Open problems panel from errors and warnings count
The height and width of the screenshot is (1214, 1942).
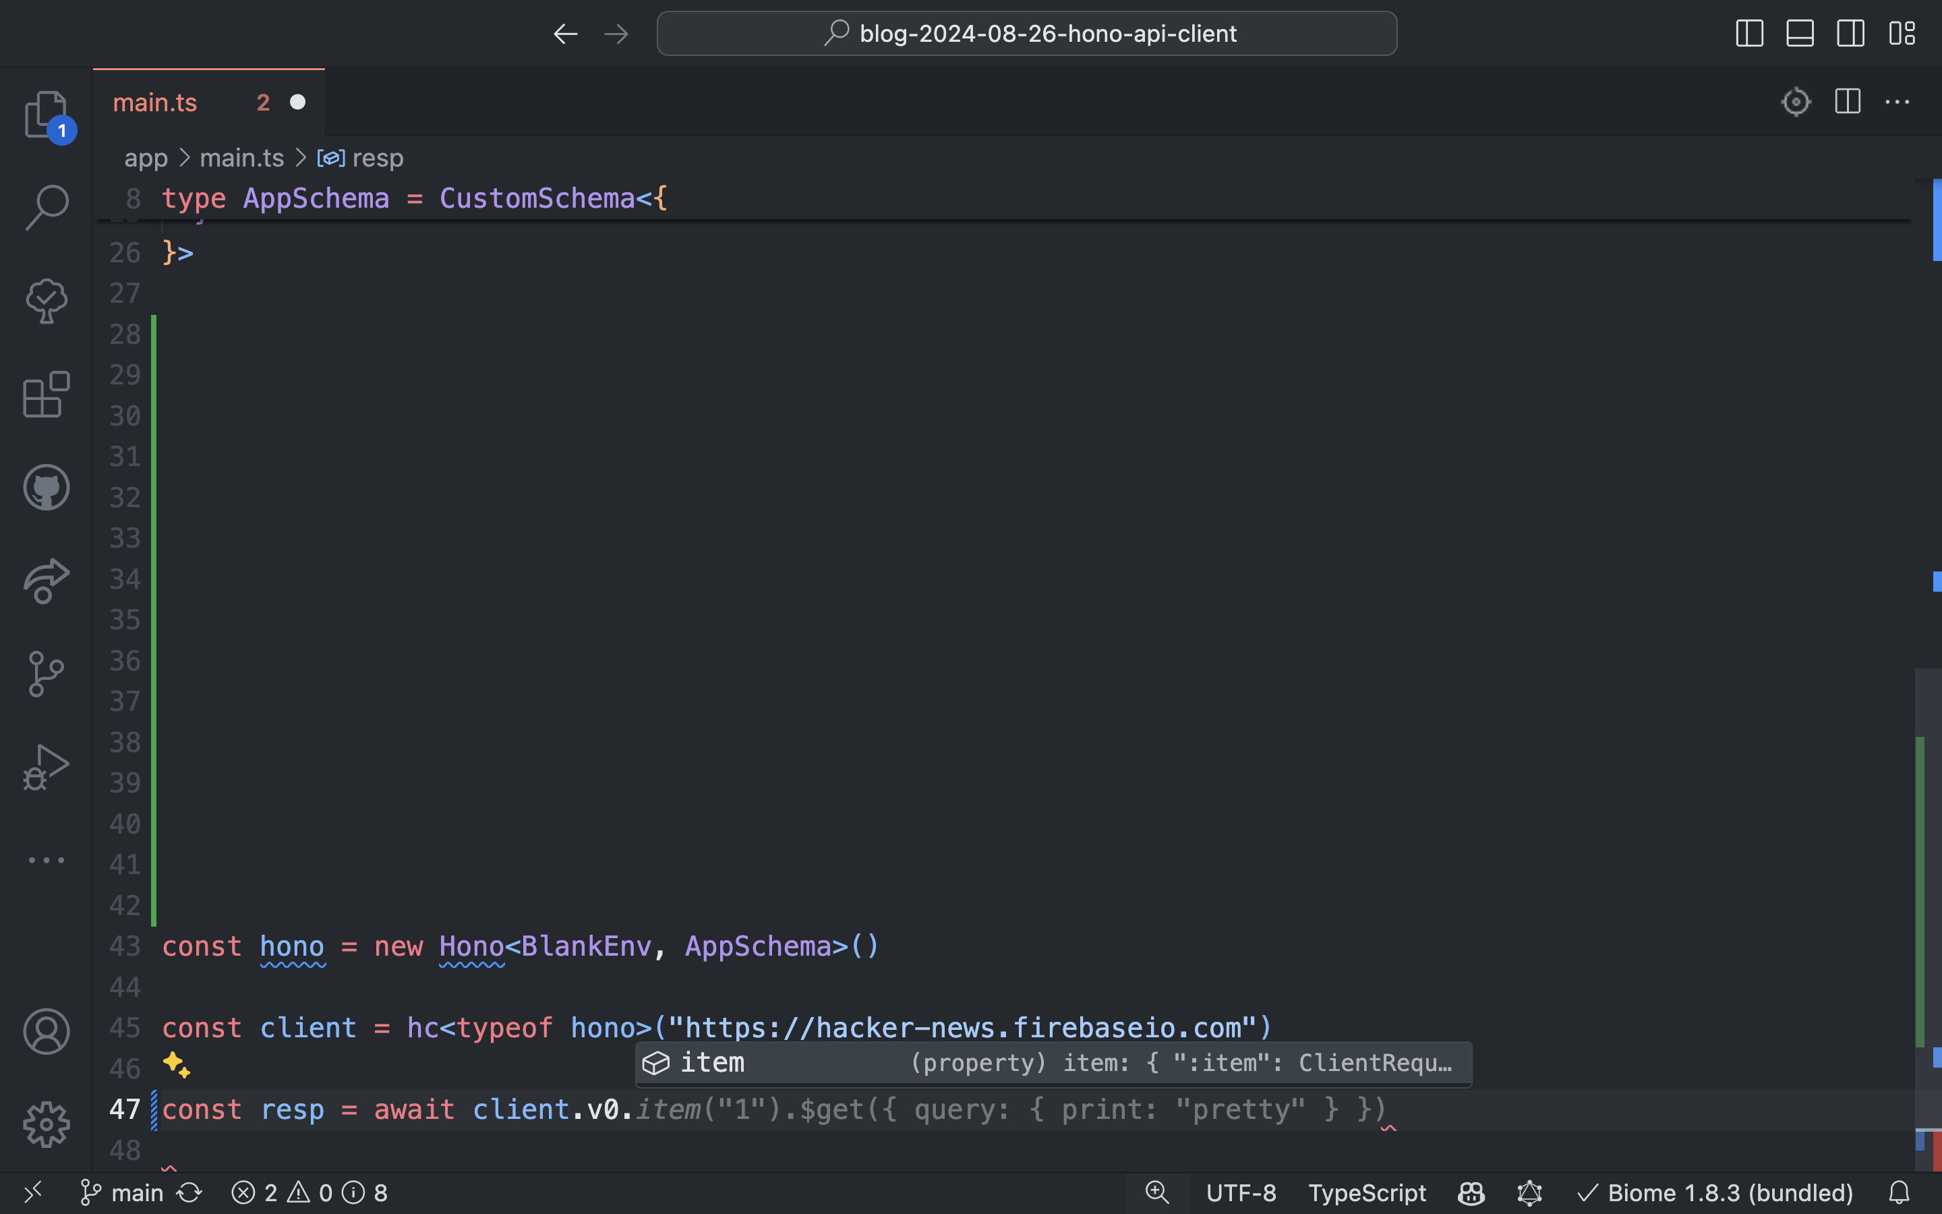coord(309,1193)
